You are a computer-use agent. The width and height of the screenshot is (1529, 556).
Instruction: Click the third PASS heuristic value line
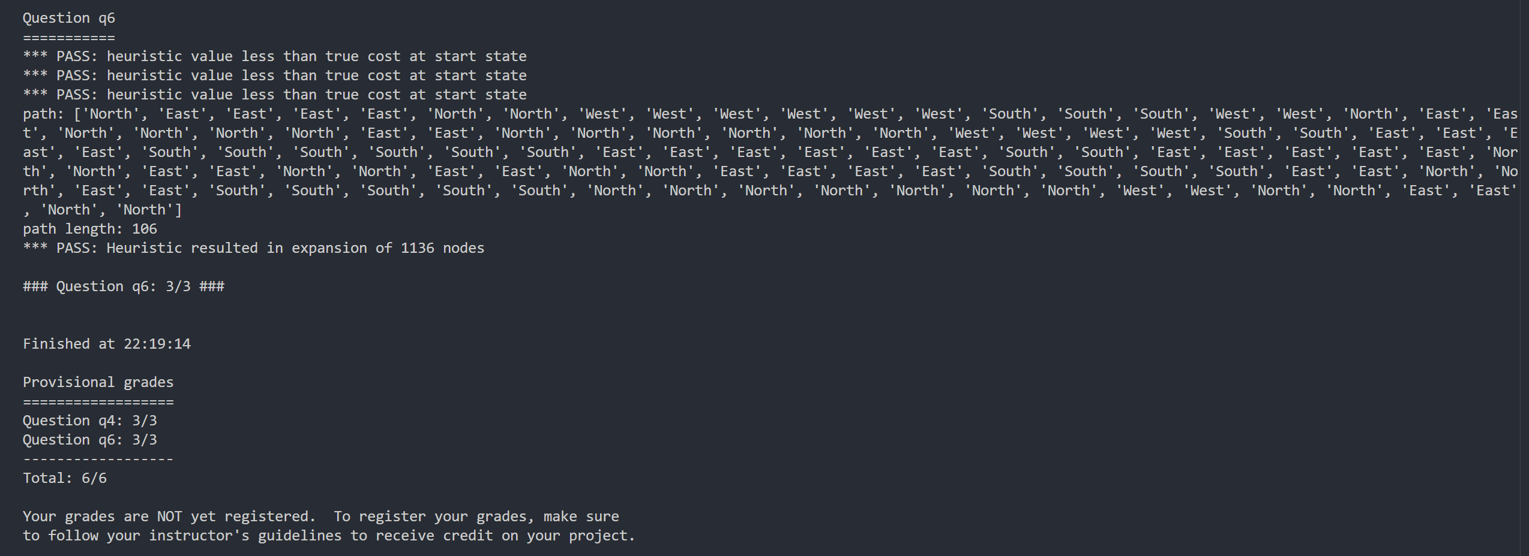pyautogui.click(x=275, y=95)
